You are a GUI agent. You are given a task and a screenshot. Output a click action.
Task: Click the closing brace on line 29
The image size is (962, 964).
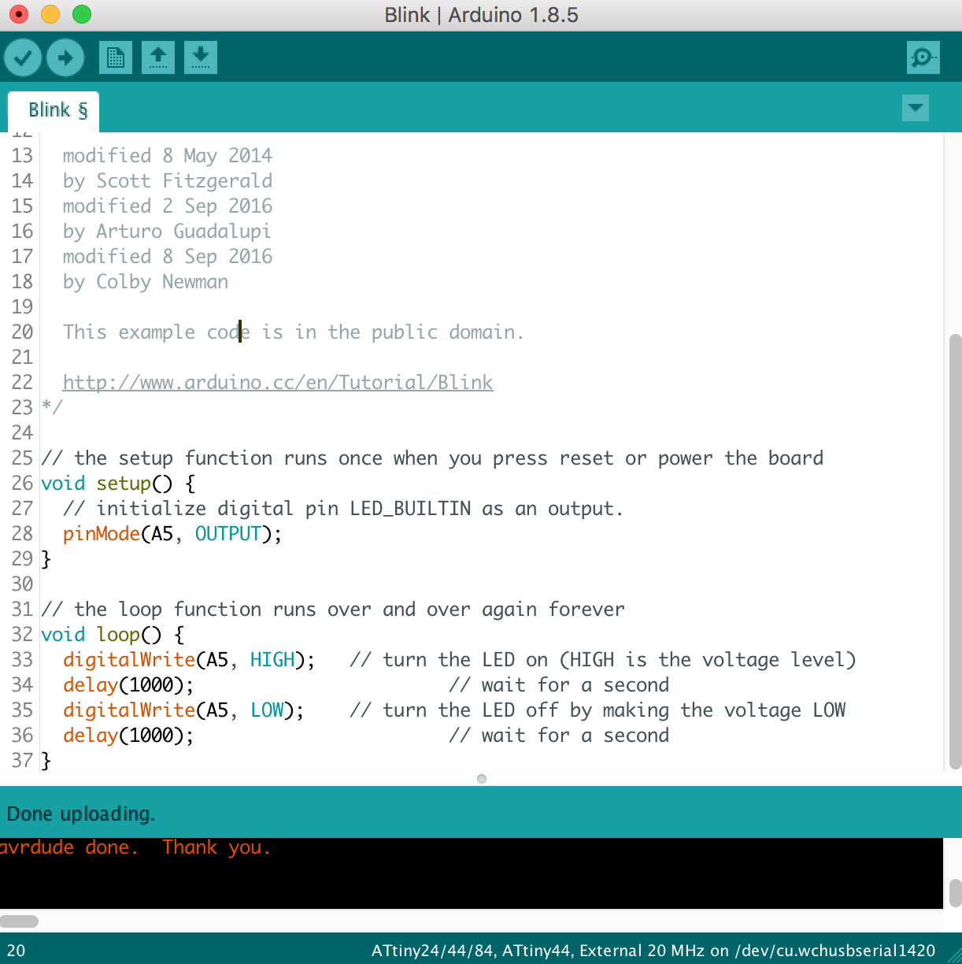point(46,559)
